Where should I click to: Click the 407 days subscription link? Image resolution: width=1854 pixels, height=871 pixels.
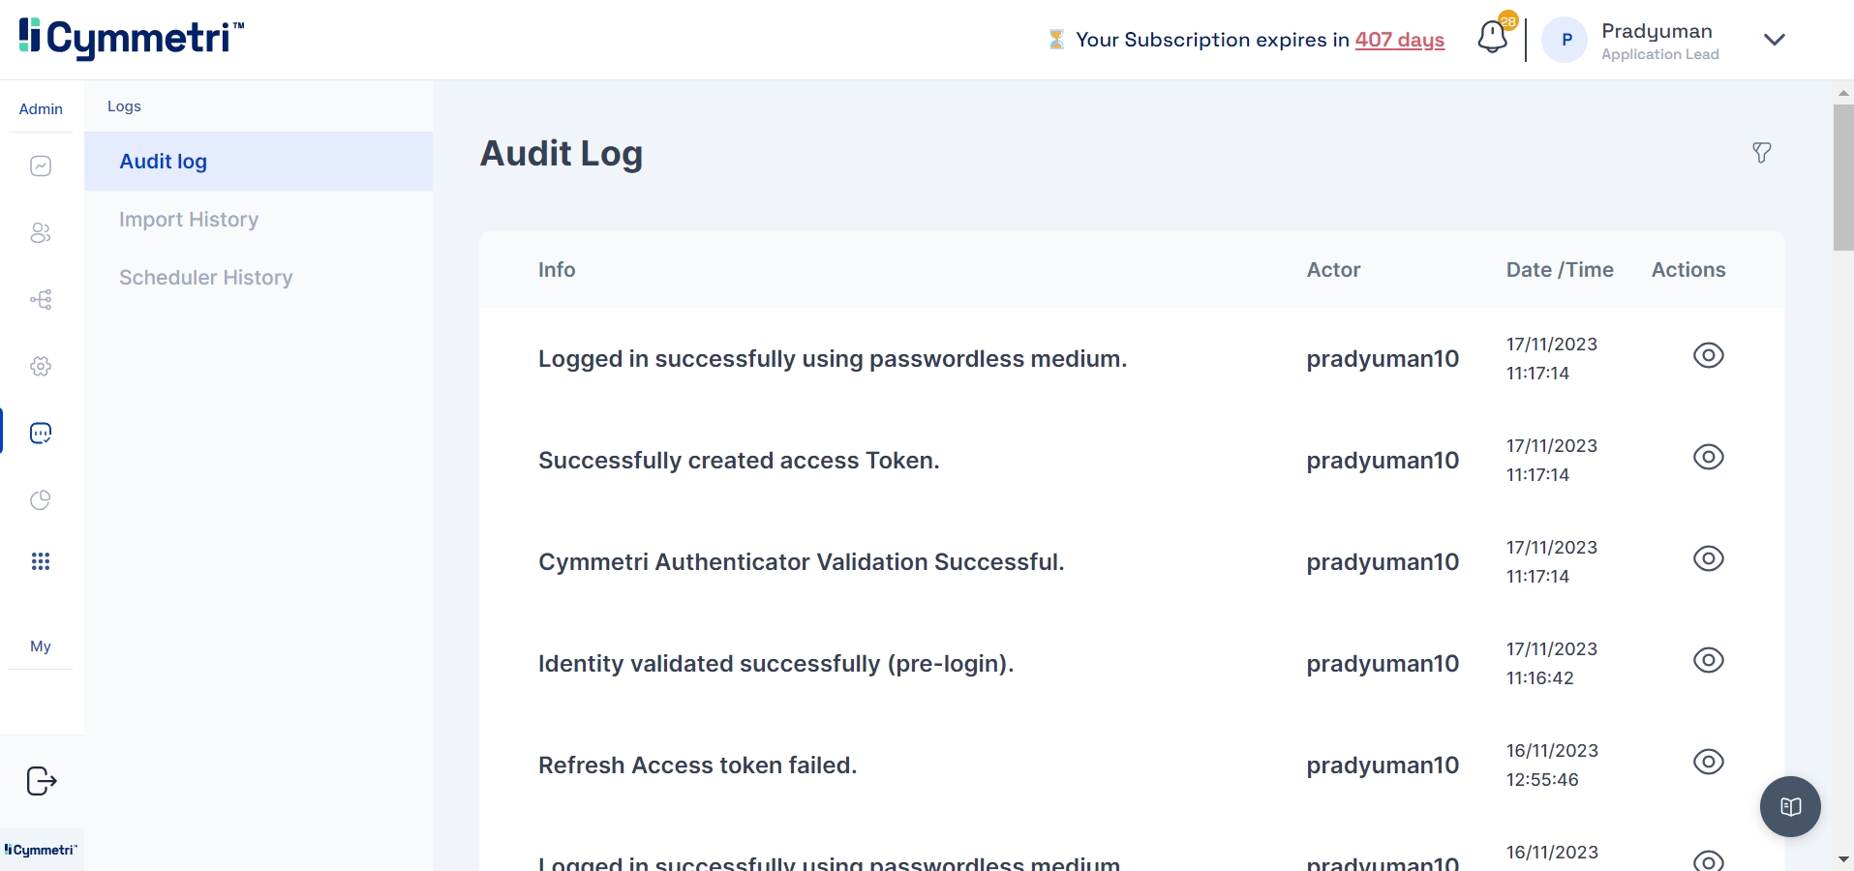coord(1399,40)
